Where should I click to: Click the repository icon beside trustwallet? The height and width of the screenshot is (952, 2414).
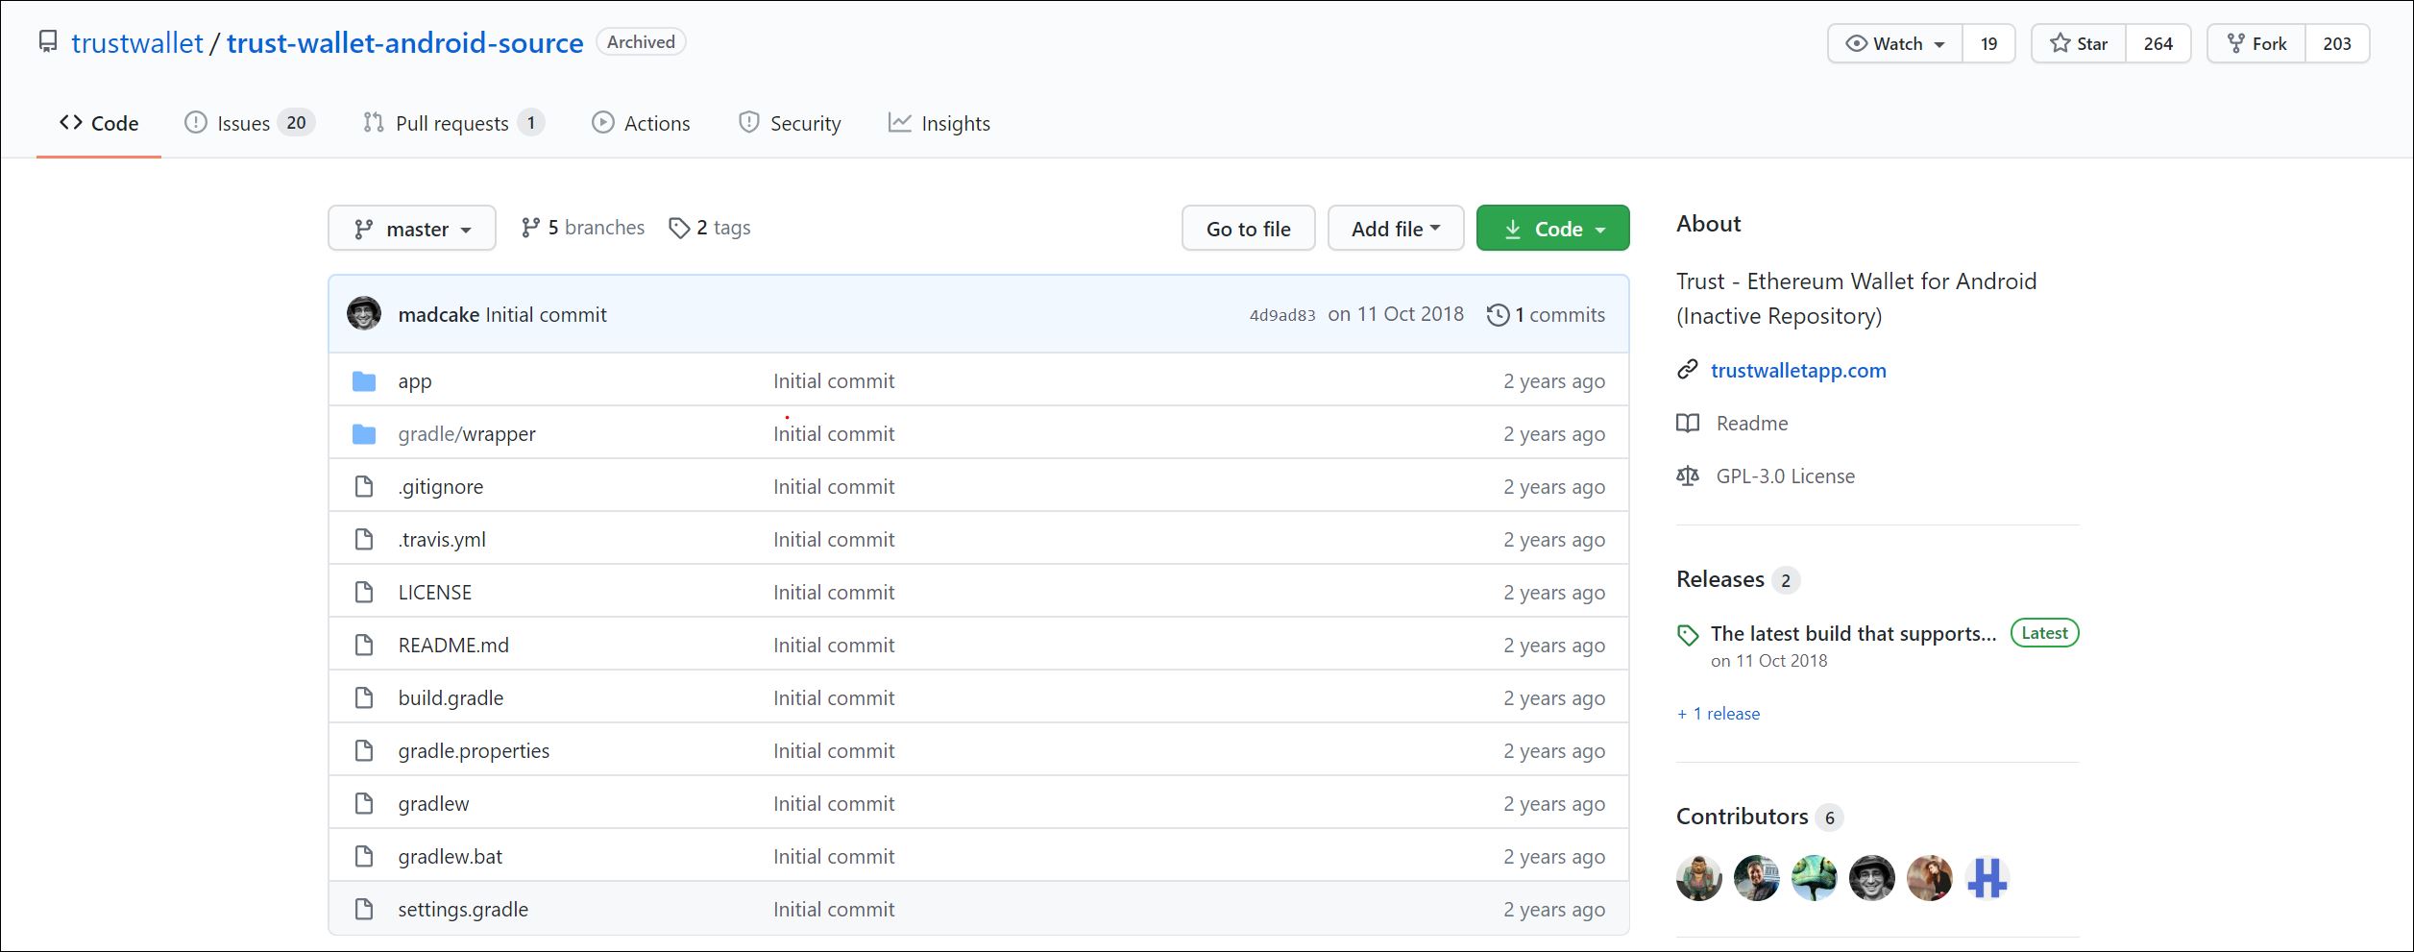click(x=48, y=42)
